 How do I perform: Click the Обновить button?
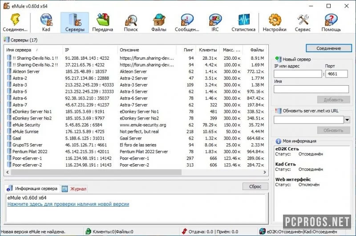click(333, 130)
